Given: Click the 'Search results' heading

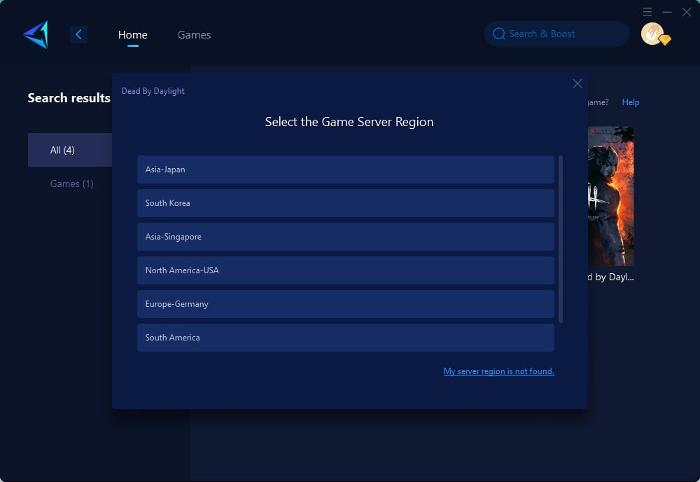Looking at the screenshot, I should (69, 98).
